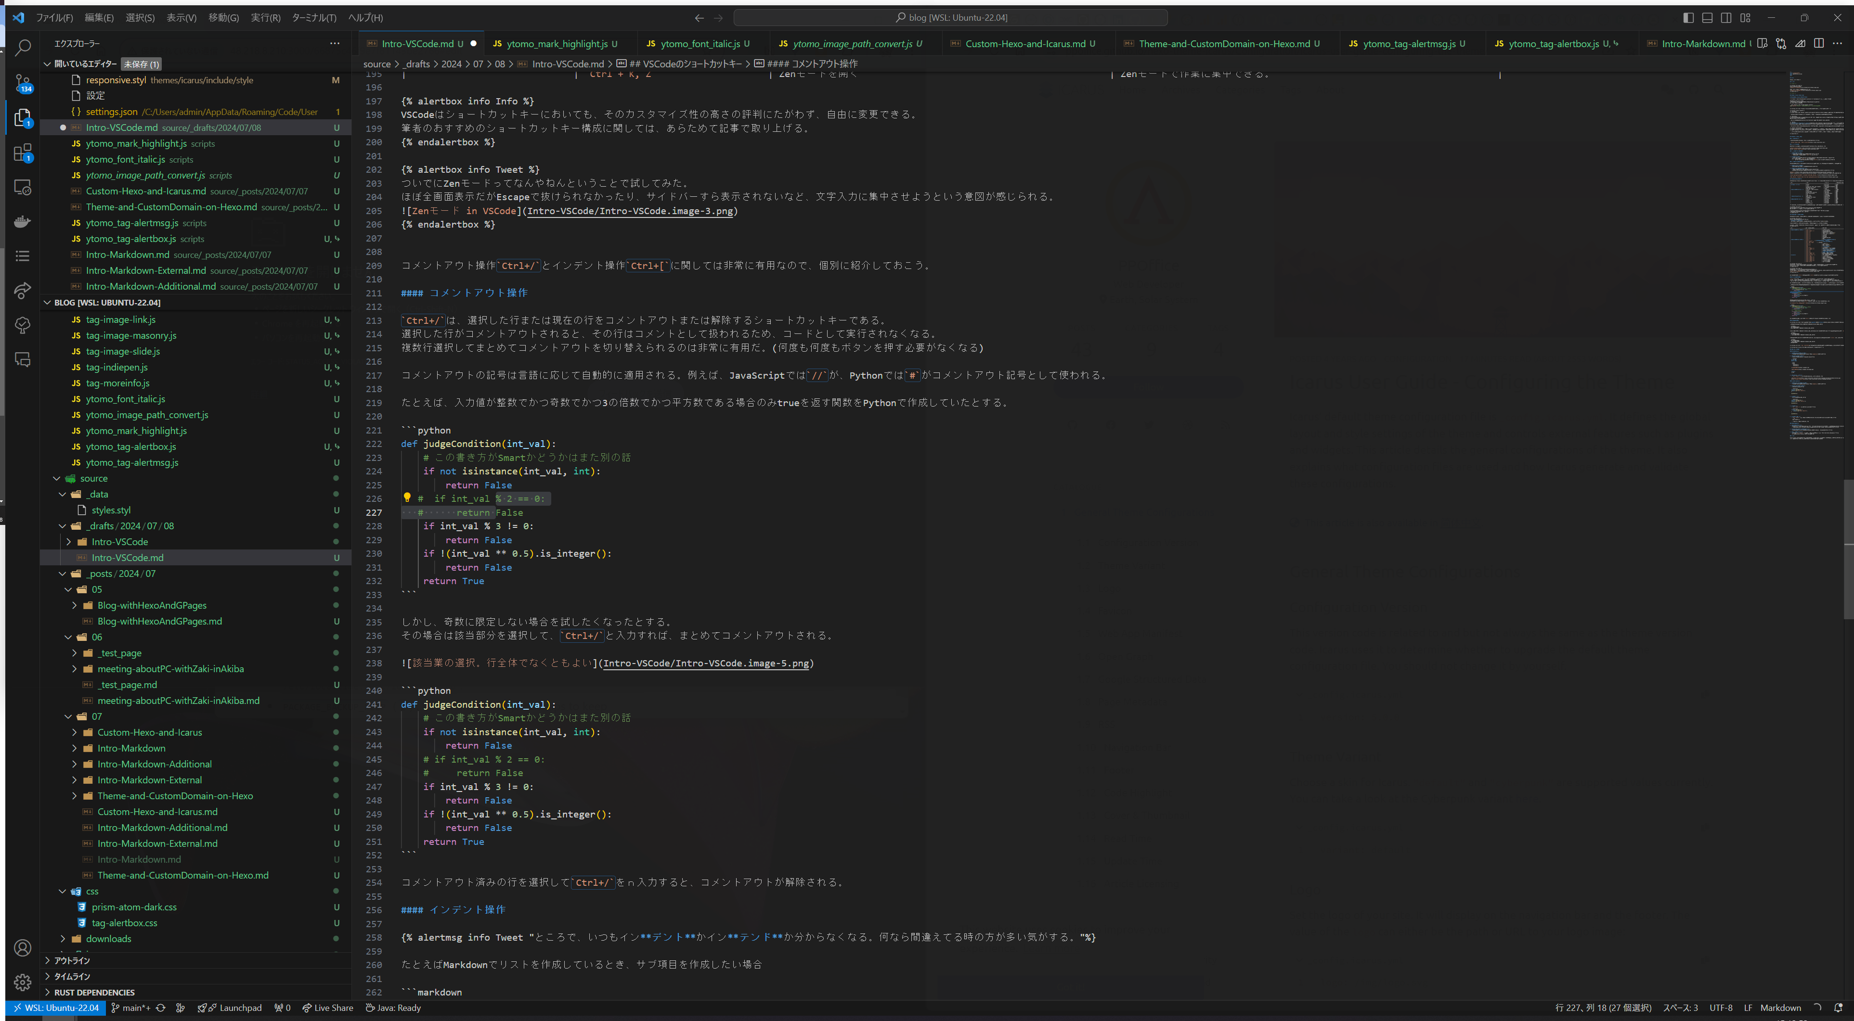Screen dimensions: 1854x1021
Task: Open Source Control view with 134 badge
Action: tap(22, 83)
